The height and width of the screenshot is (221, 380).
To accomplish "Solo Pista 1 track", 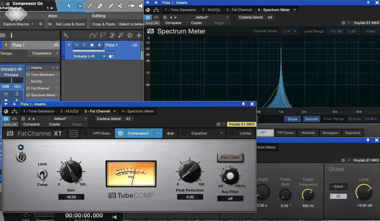I will tap(84, 45).
